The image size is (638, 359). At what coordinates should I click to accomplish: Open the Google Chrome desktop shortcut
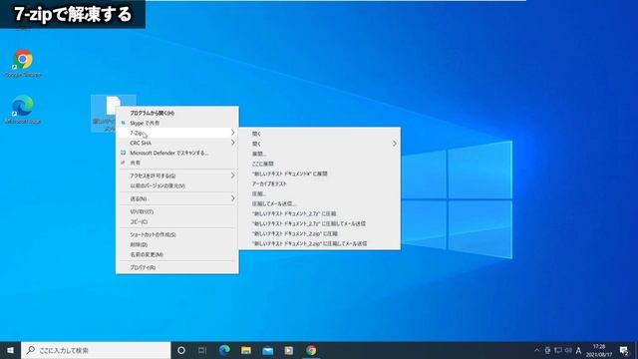[23, 64]
